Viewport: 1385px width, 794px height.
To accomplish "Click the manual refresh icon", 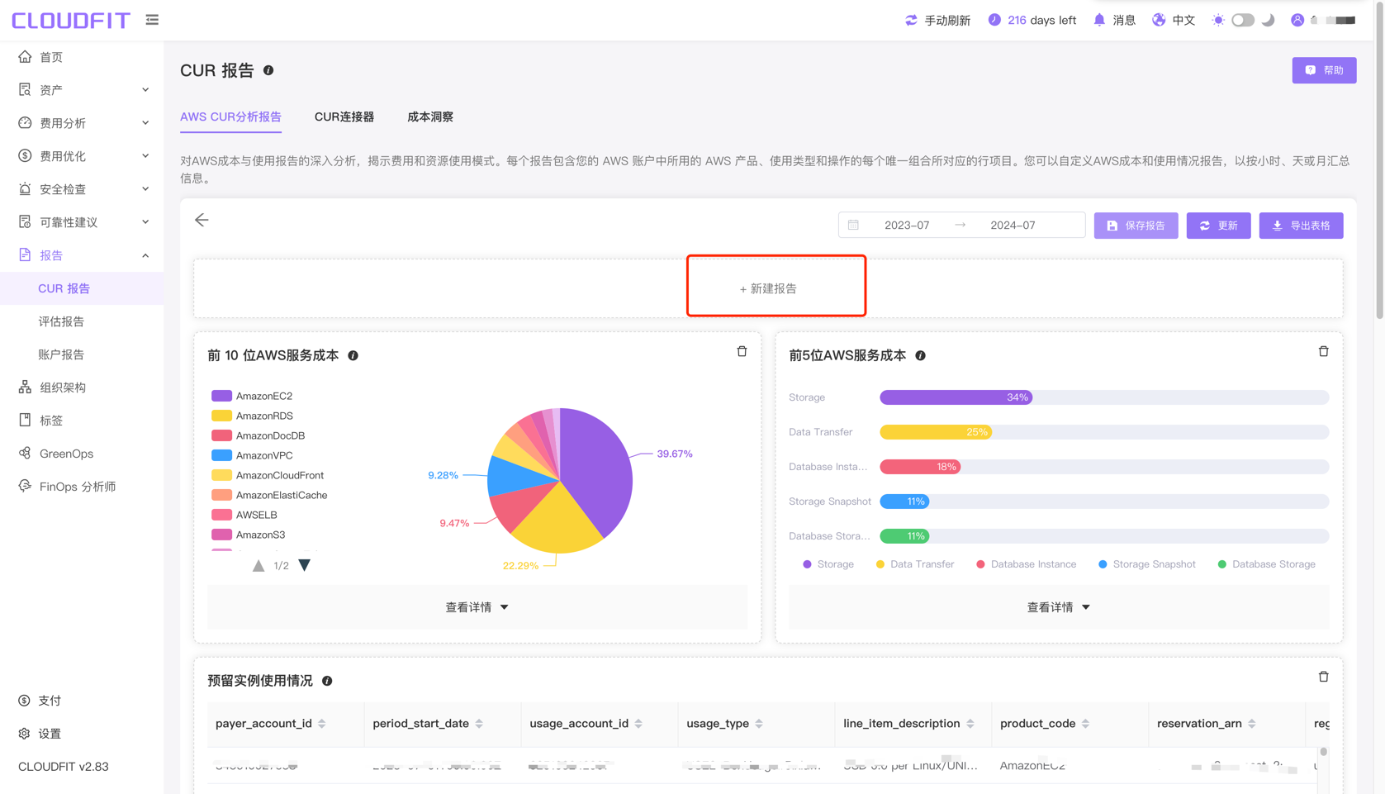I will coord(911,20).
